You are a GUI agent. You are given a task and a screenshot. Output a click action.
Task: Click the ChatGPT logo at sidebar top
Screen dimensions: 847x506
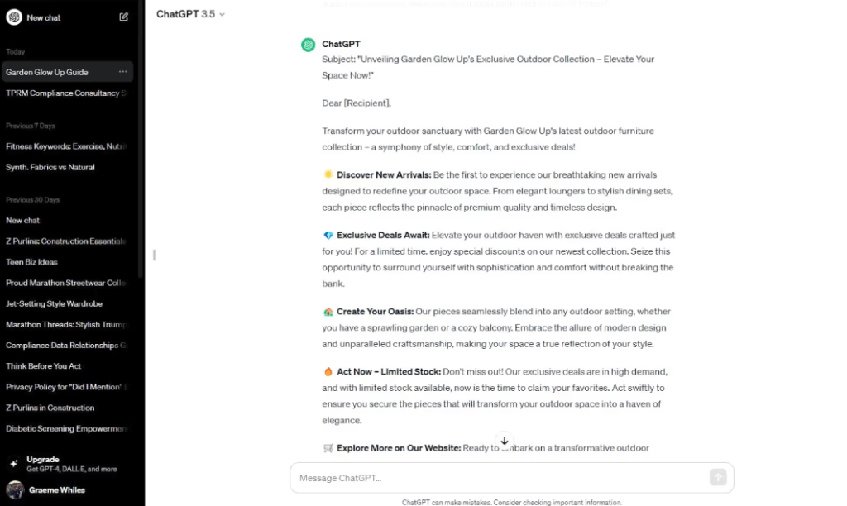click(x=12, y=17)
